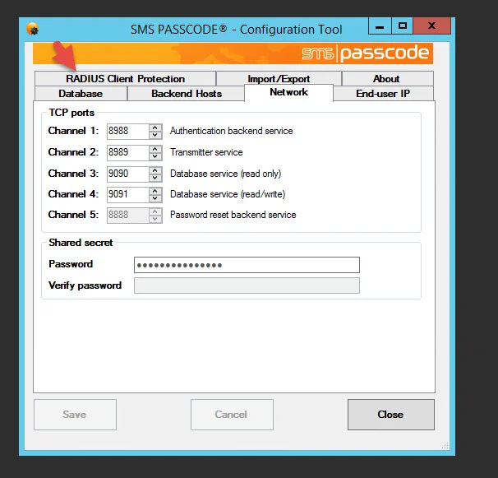The height and width of the screenshot is (478, 498).
Task: Click the Shared secret Password field
Action: click(x=247, y=265)
